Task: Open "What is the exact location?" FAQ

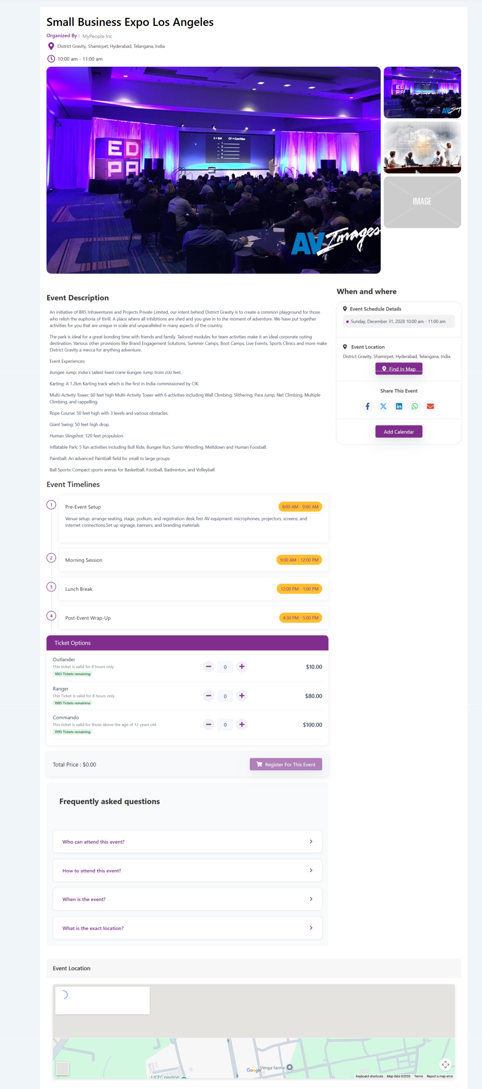Action: [x=187, y=928]
